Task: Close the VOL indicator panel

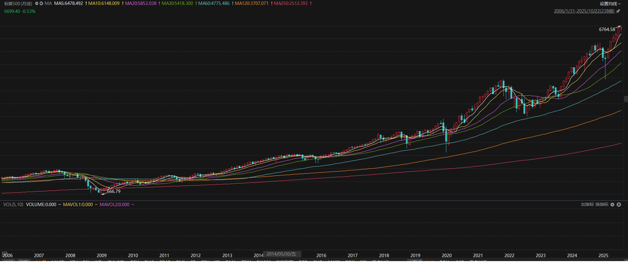Action: click(x=619, y=205)
